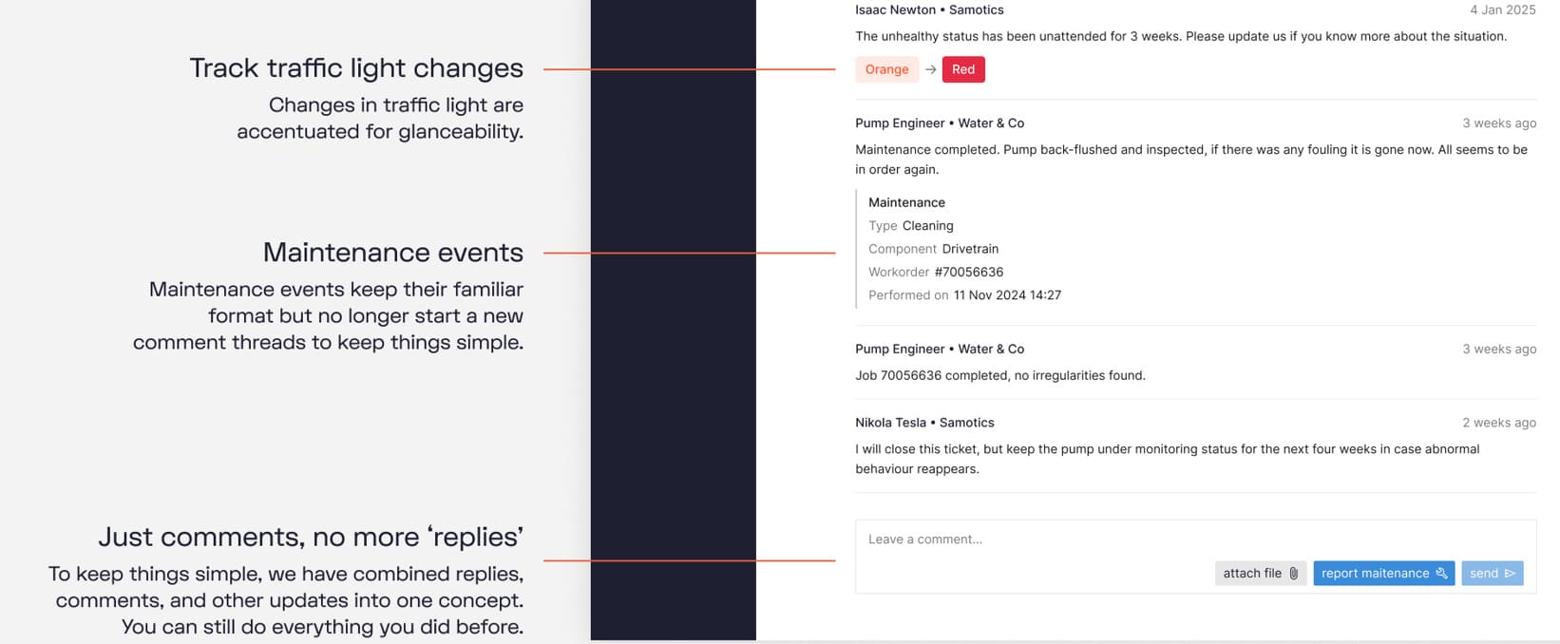Click the send arrow icon
The height and width of the screenshot is (644, 1560).
tap(1510, 574)
